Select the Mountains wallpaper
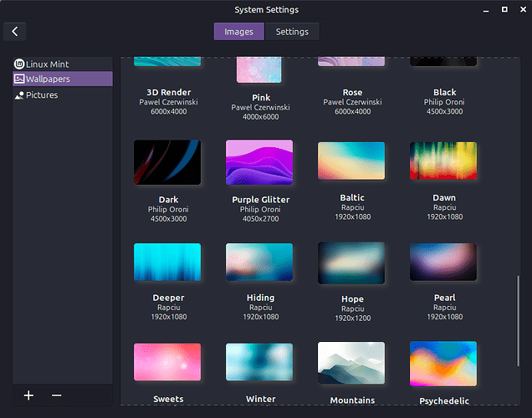Viewport: 532px width, 418px height. pos(351,363)
